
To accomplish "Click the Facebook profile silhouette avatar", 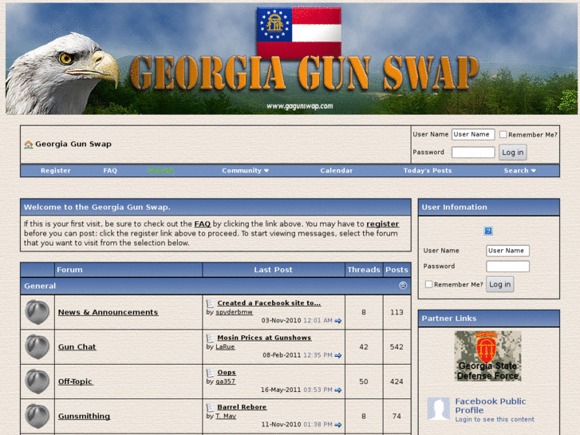I will tap(439, 409).
